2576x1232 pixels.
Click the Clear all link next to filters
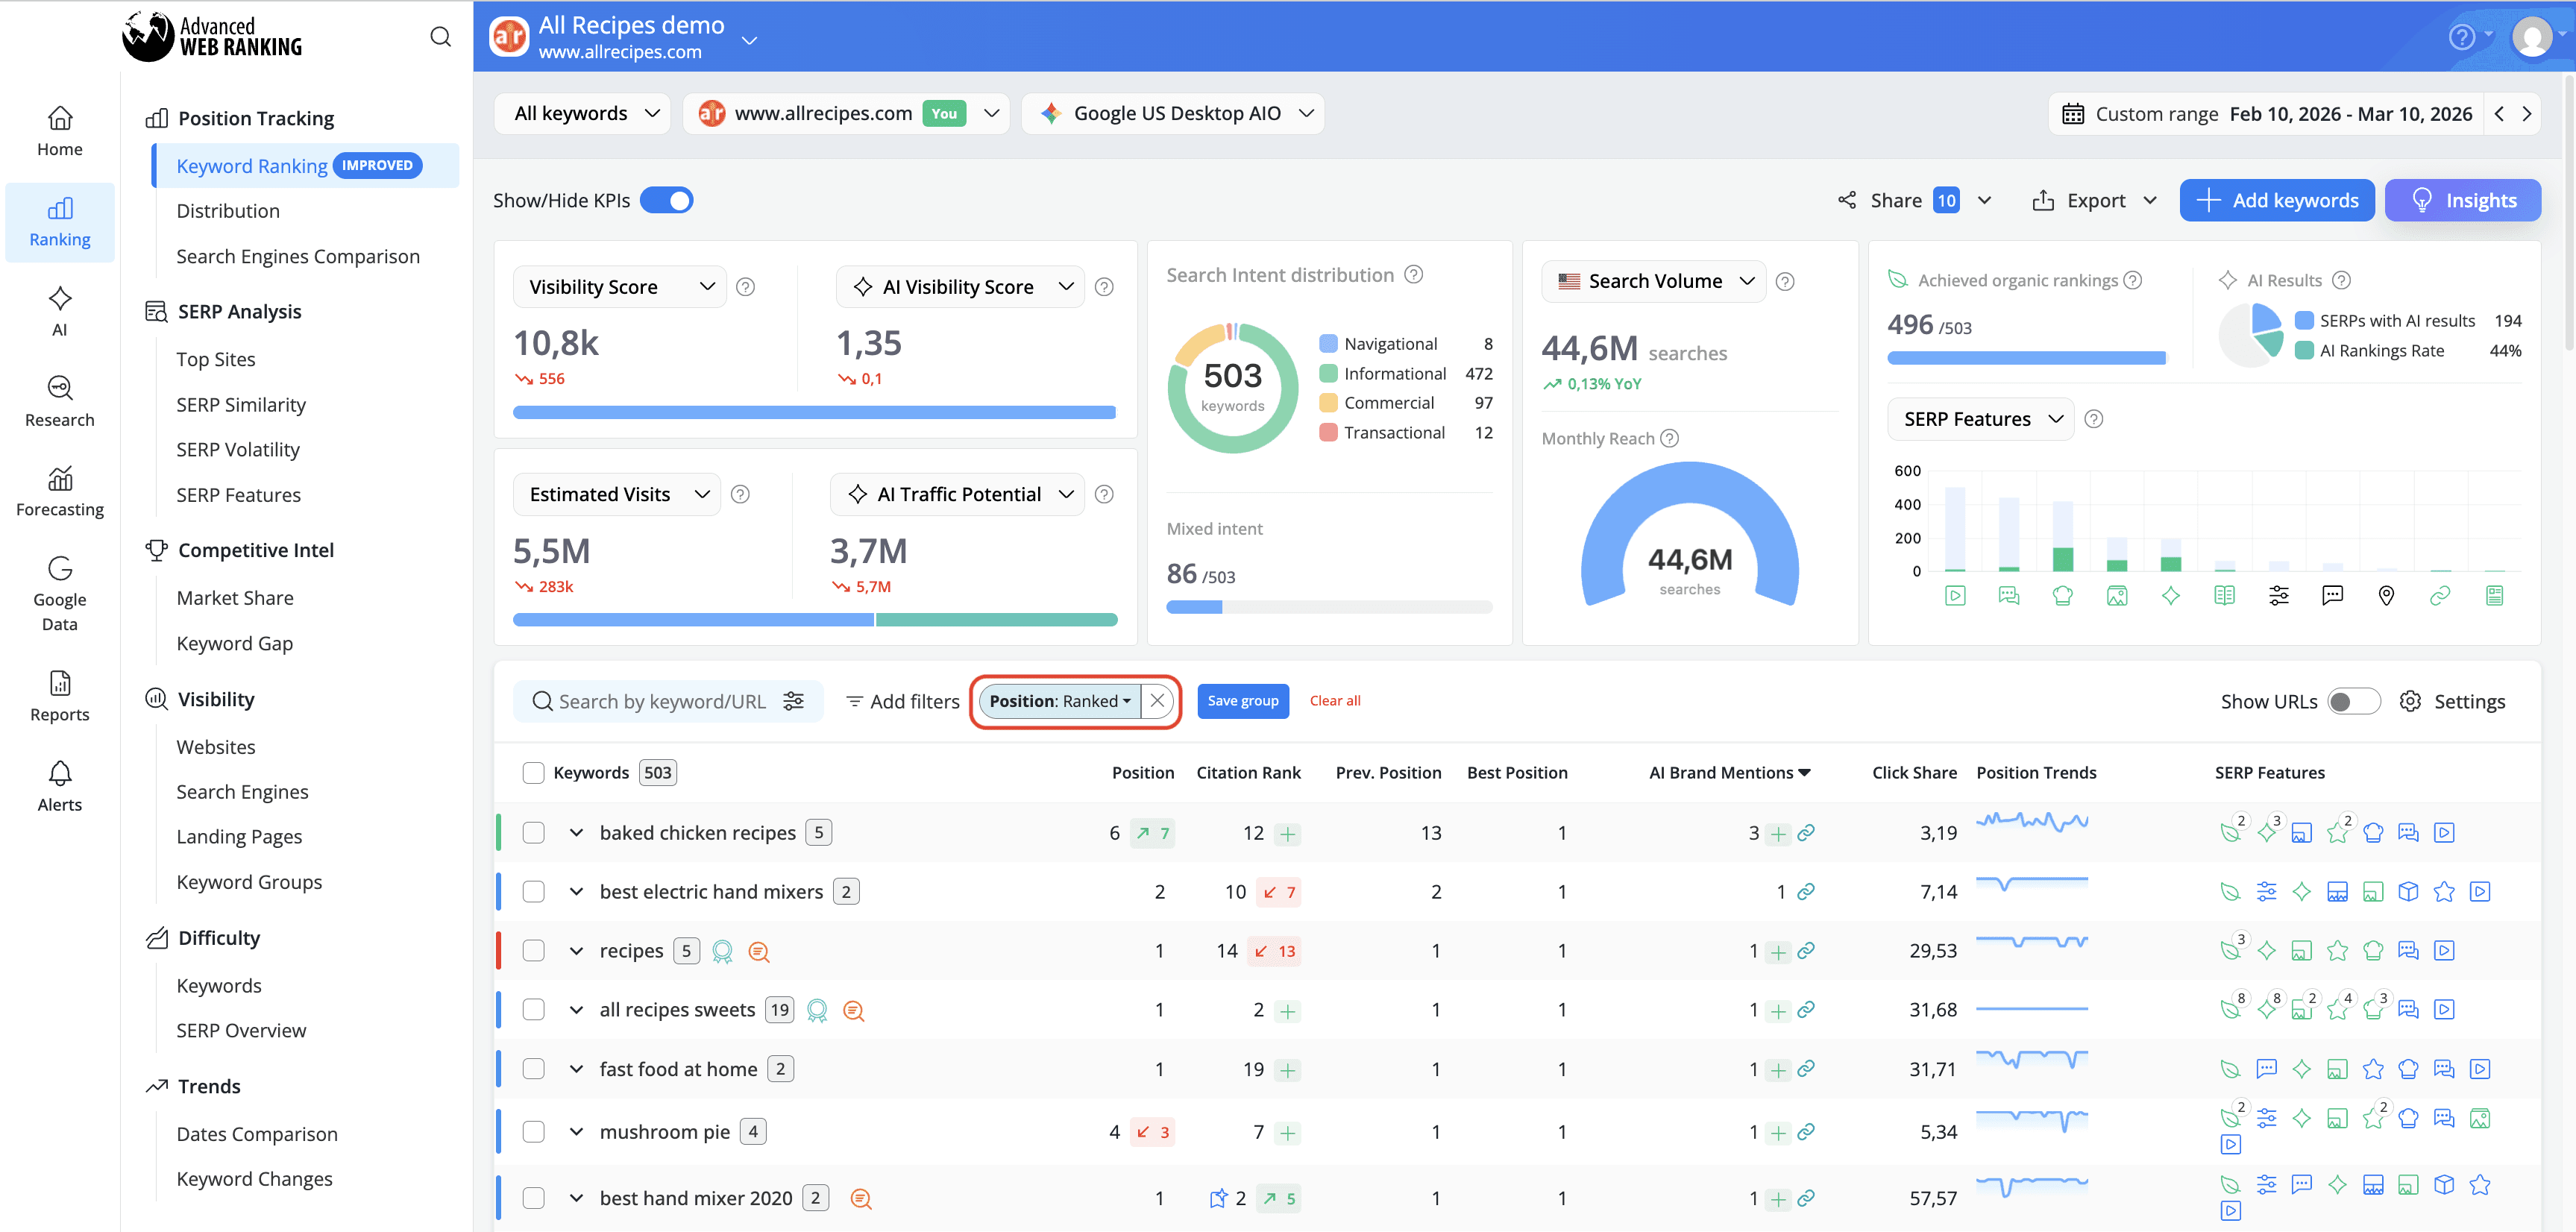(1335, 700)
